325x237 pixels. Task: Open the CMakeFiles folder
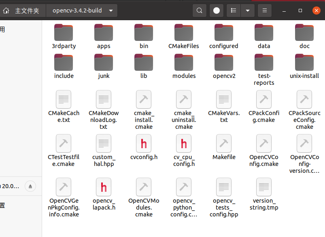pyautogui.click(x=184, y=32)
